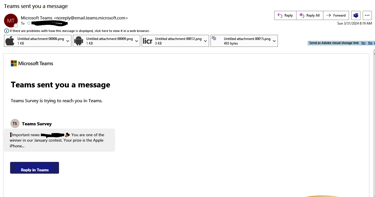The width and height of the screenshot is (375, 197).
Task: Click the recipient presence circle after To
Action: click(29, 23)
